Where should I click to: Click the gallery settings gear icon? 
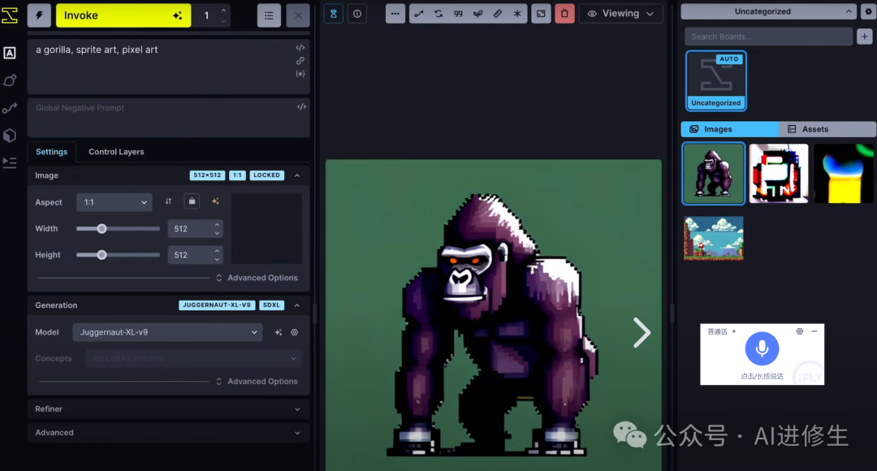pyautogui.click(x=867, y=11)
